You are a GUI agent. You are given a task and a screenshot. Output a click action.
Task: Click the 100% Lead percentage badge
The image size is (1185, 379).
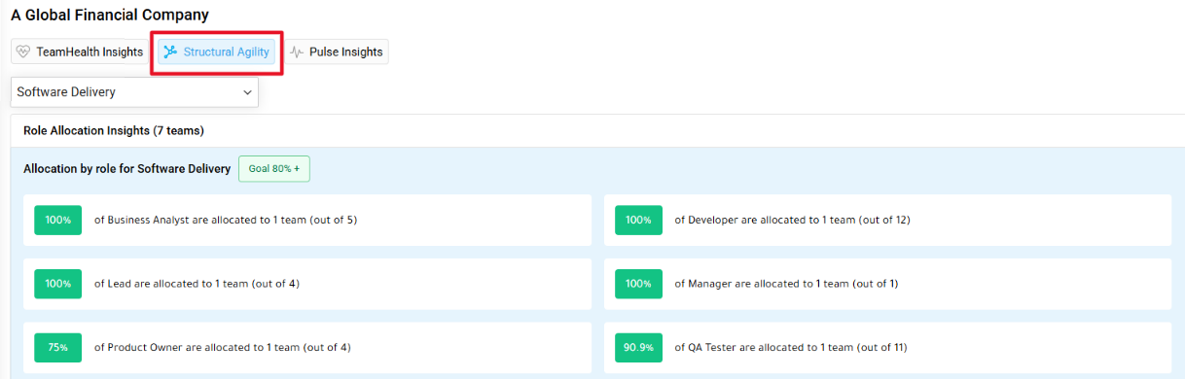(x=58, y=284)
